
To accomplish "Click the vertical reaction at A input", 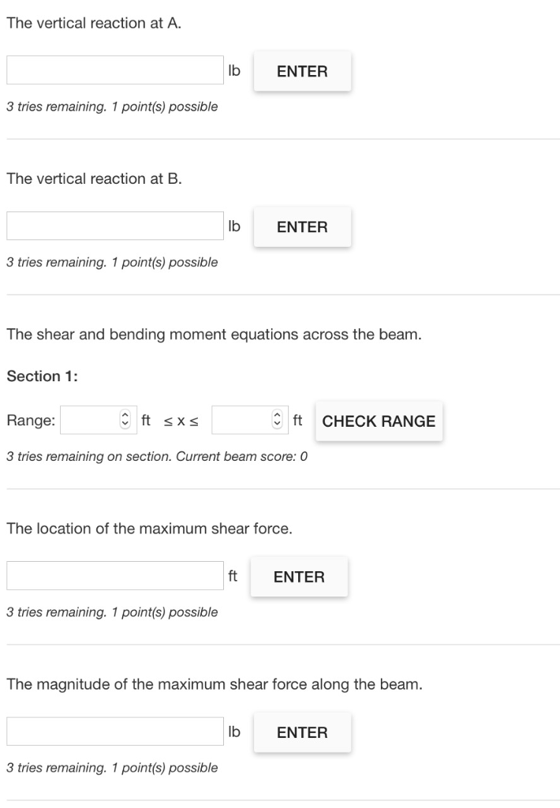I will [x=115, y=70].
